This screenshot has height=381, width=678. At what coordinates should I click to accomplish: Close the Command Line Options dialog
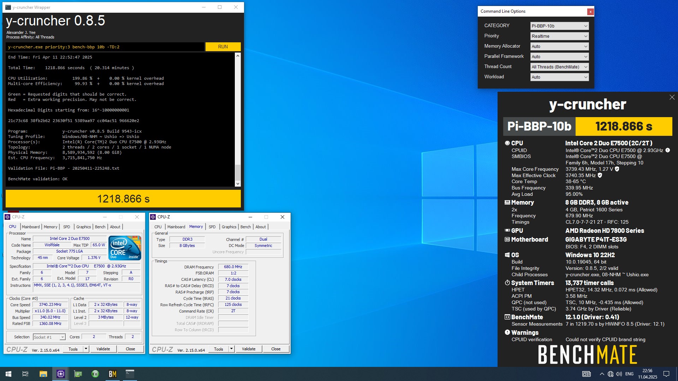[590, 12]
